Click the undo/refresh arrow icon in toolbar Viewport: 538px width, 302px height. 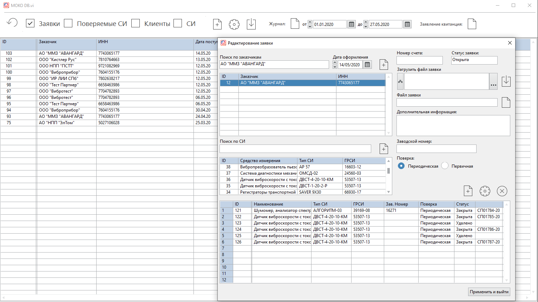tap(12, 23)
